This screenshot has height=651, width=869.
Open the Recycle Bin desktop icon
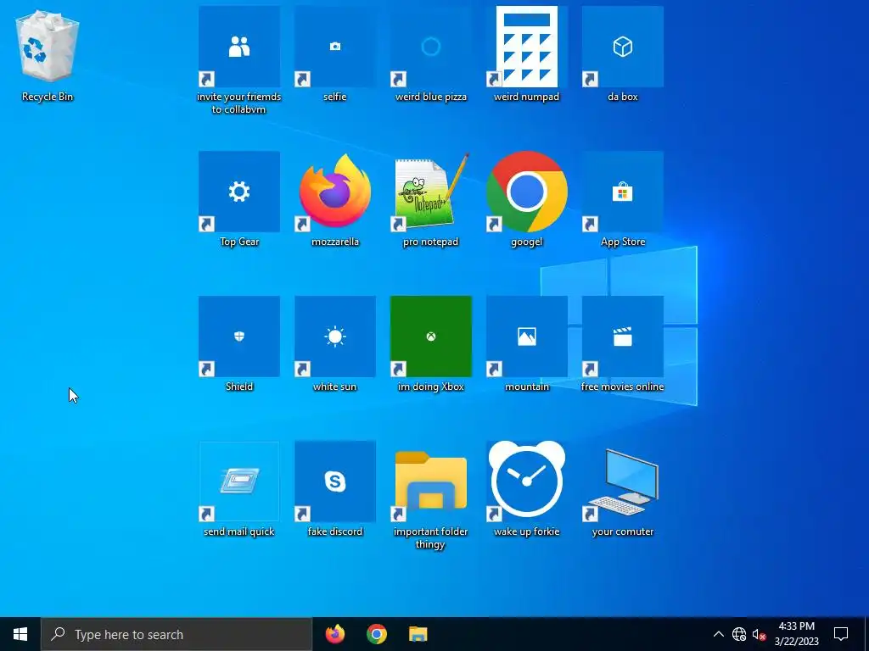pyautogui.click(x=48, y=55)
